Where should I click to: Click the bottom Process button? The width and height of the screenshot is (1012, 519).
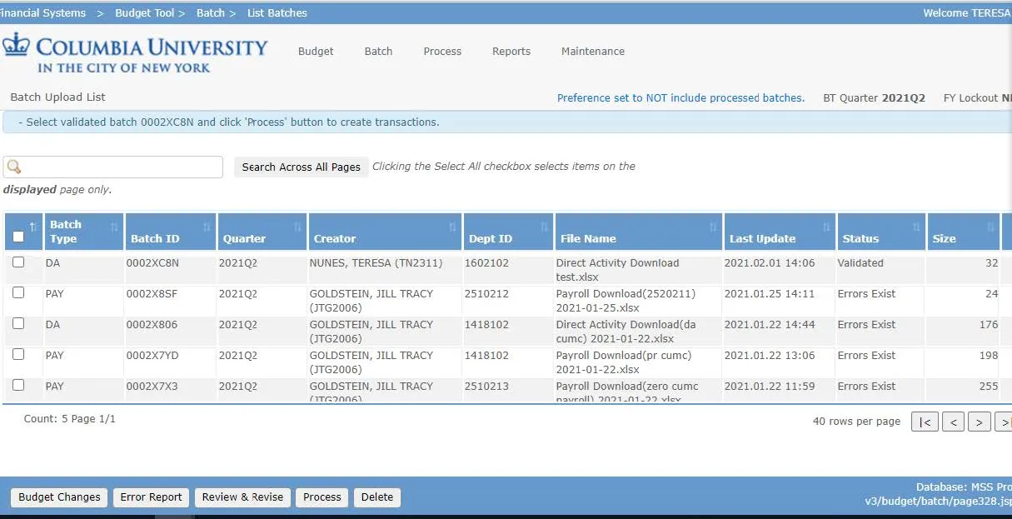pos(322,497)
